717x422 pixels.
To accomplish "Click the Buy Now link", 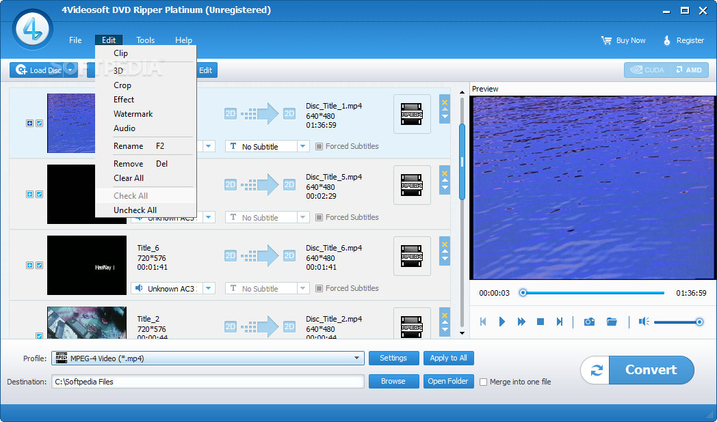I will (623, 40).
